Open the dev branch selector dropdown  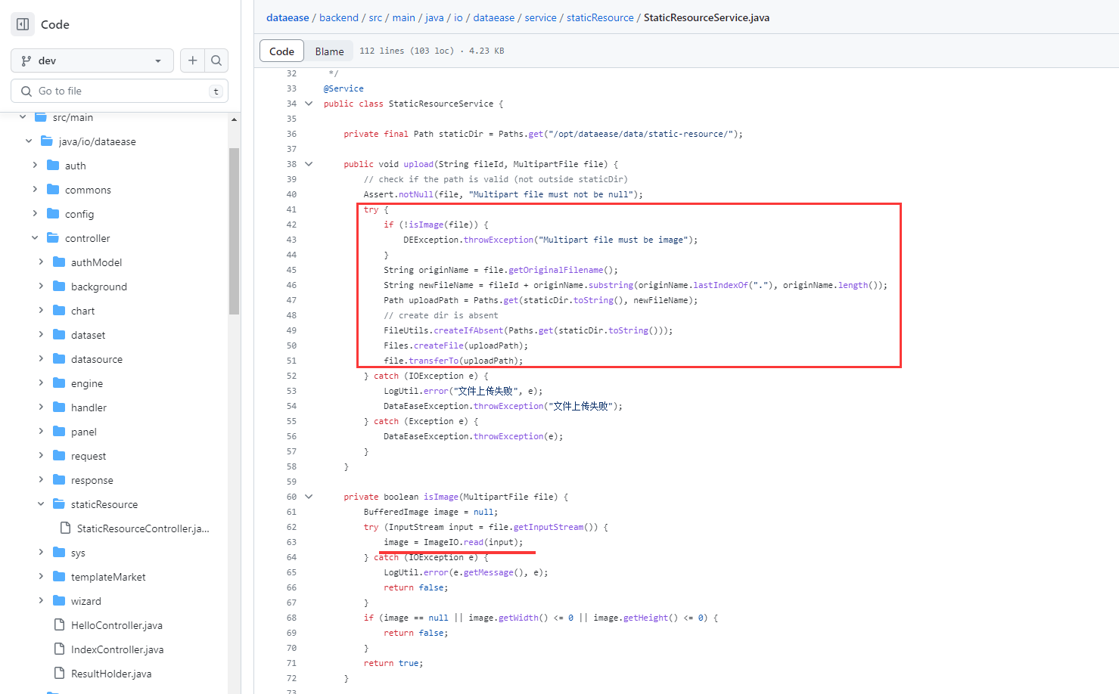pos(92,60)
